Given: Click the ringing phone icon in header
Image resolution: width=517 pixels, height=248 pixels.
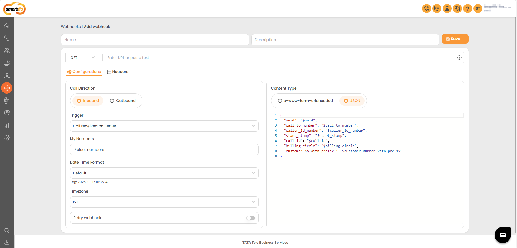Looking at the screenshot, I should 426,8.
